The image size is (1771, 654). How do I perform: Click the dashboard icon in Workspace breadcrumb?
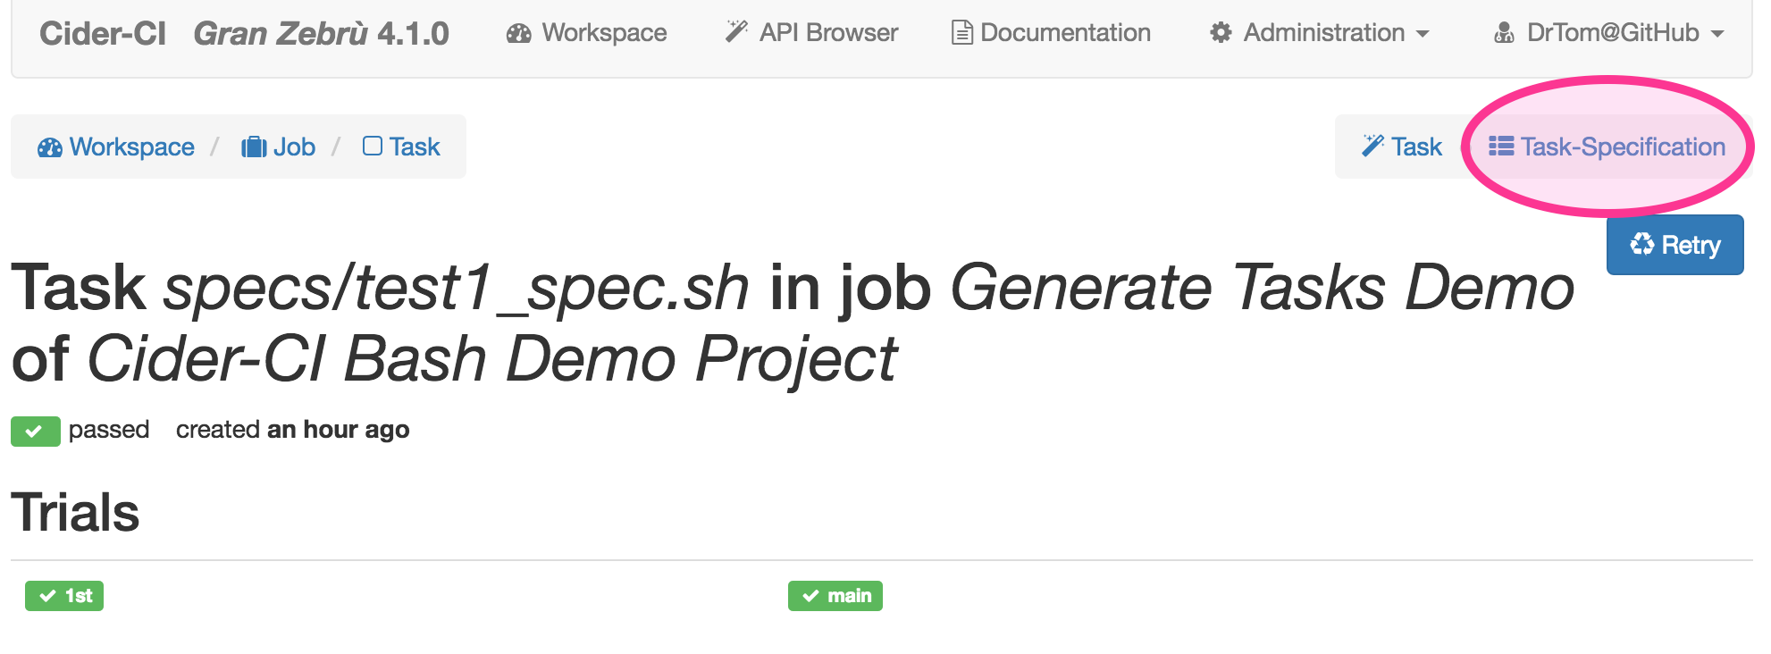pos(50,147)
